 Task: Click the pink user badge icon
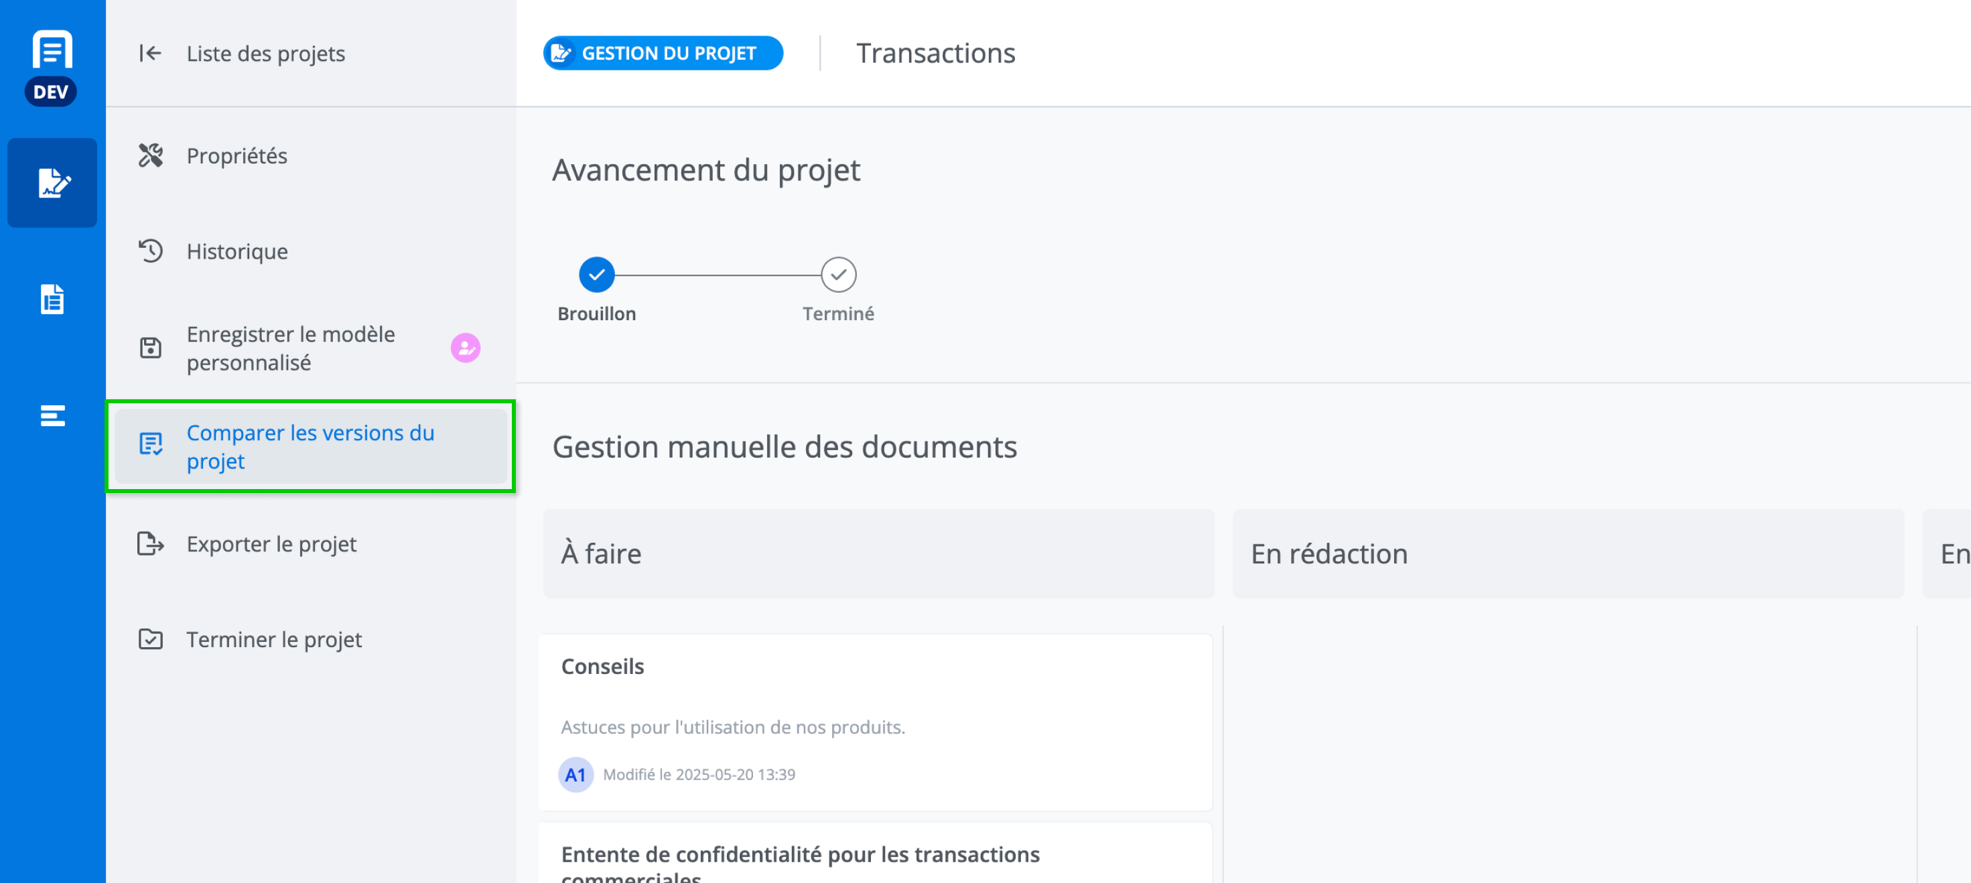pyautogui.click(x=465, y=348)
